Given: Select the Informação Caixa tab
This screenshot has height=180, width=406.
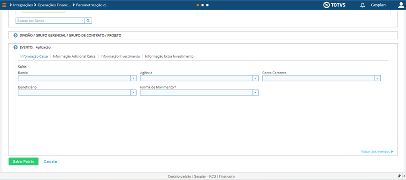Looking at the screenshot, I should [34, 56].
